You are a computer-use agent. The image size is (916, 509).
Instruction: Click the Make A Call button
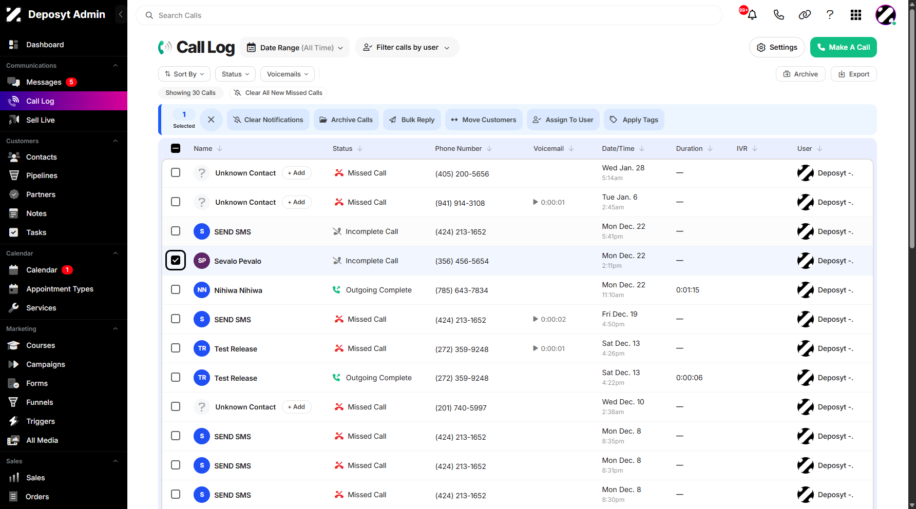click(x=844, y=47)
